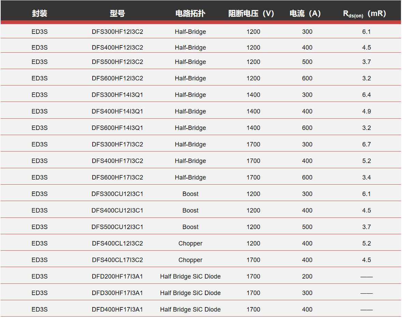Click ED3S package in DFD400HF17I3A1 row
This screenshot has height=318, width=402.
point(40,309)
